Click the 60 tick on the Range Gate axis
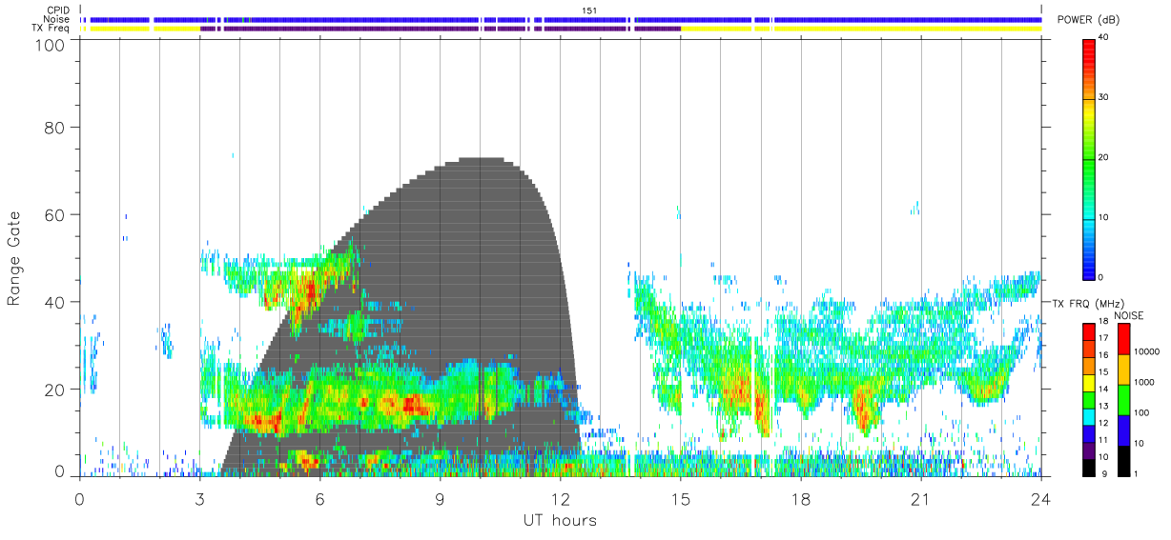Image resolution: width=1171 pixels, height=540 pixels. click(56, 214)
